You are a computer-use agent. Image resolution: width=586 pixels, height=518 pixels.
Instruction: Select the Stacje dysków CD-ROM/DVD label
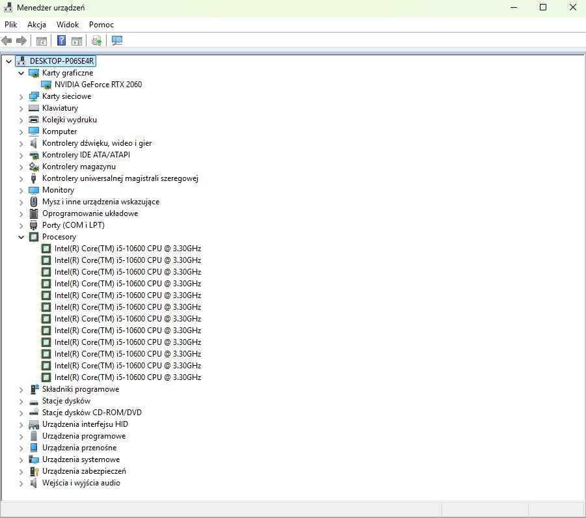[x=92, y=413]
